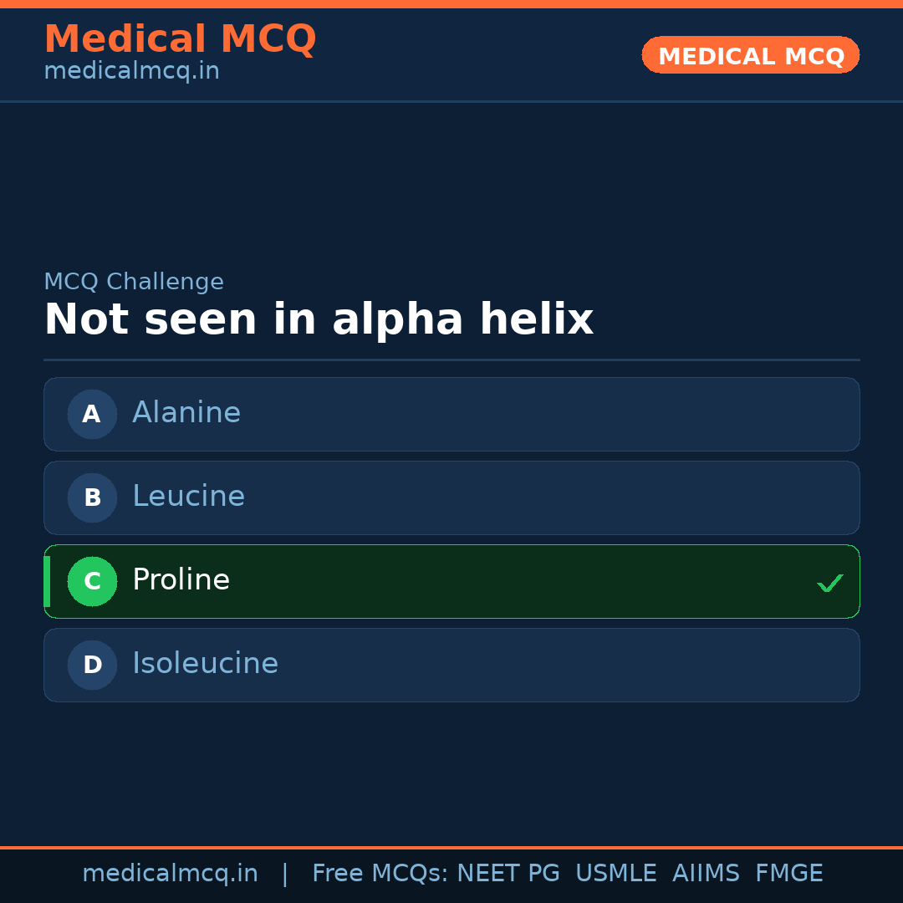Screen dimensions: 903x903
Task: Open the Medical MCQ header title
Action: coord(180,39)
